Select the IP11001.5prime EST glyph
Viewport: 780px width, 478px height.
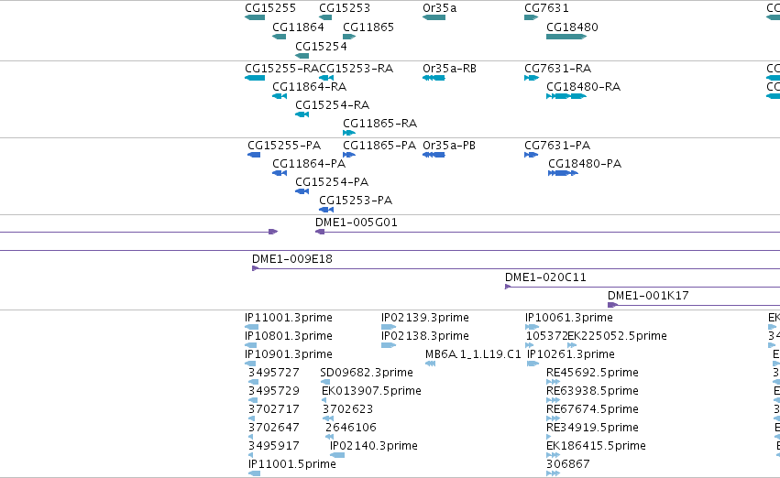click(x=254, y=473)
